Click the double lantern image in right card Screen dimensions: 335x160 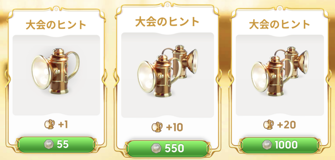pyautogui.click(x=280, y=71)
